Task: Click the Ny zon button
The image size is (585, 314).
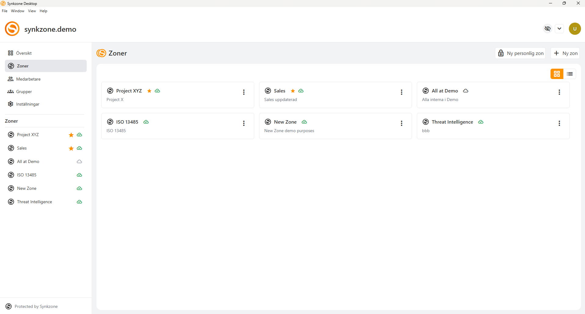Action: point(565,53)
